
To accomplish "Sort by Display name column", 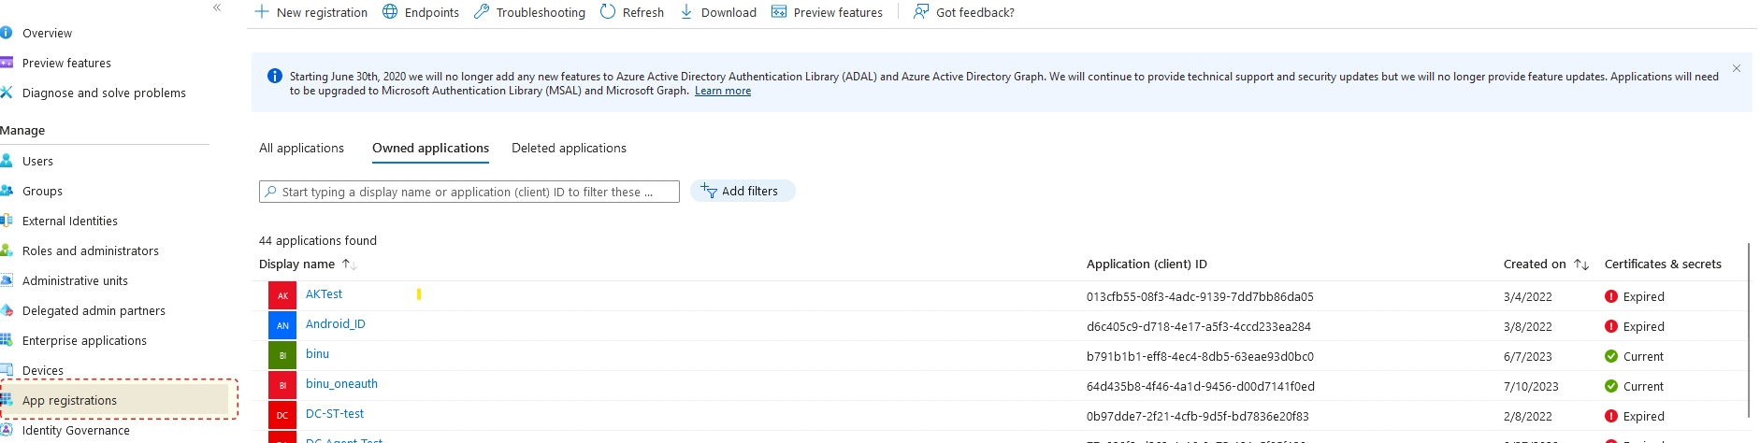I will (x=308, y=264).
